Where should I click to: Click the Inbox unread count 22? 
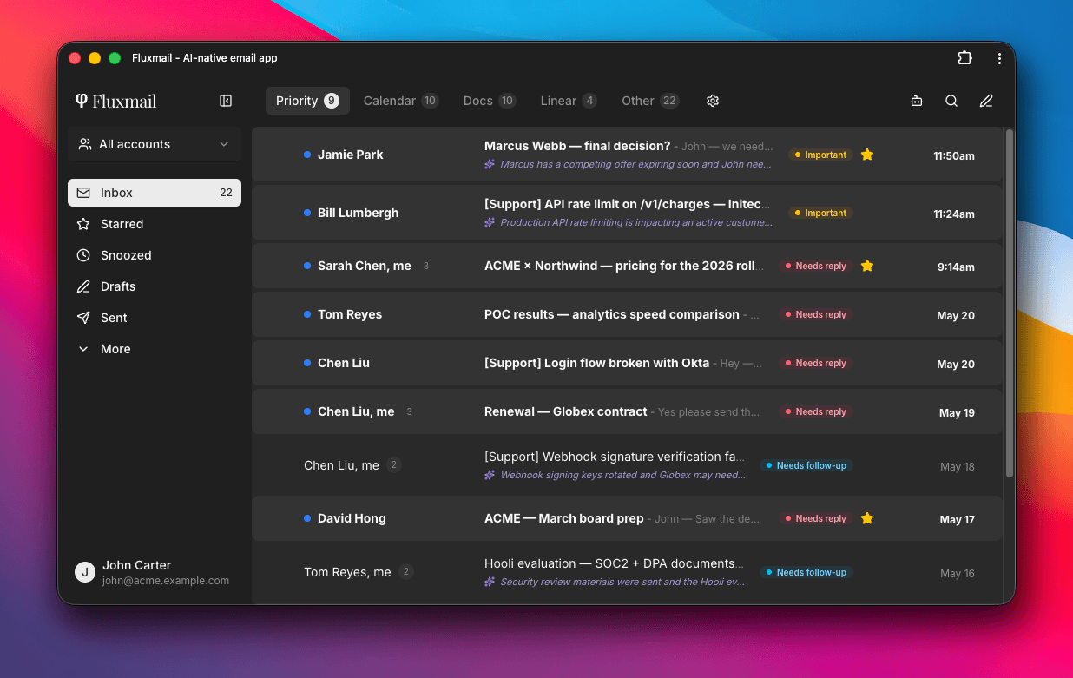tap(226, 193)
